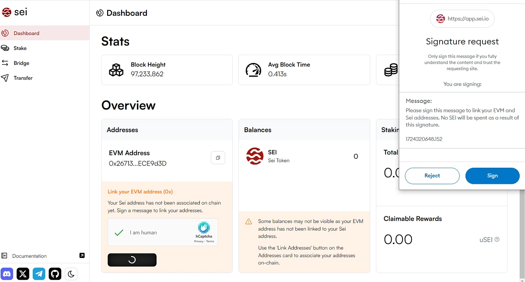525x282 pixels.
Task: Click the Avg Block Time value 0.413s
Action: [277, 74]
